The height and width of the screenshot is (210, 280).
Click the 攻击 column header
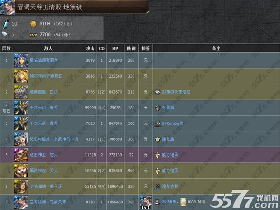tap(91, 48)
